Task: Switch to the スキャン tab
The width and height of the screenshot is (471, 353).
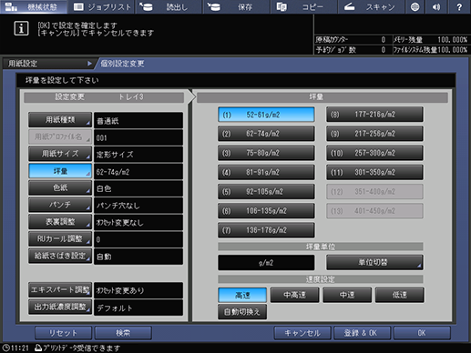Action: [371, 6]
